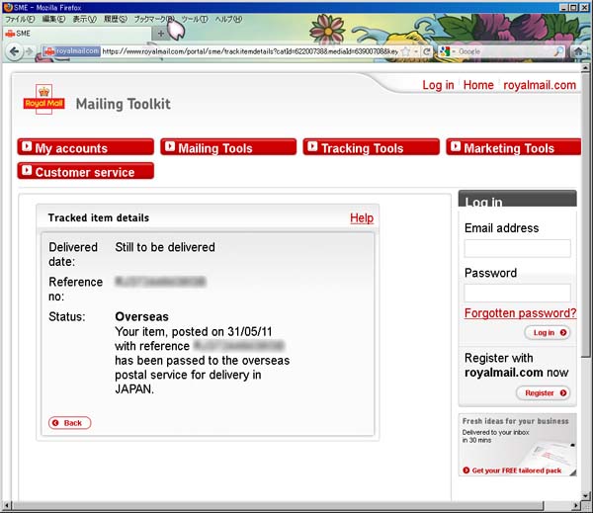Open the Google search engine selector
Image resolution: width=593 pixels, height=513 pixels.
click(447, 51)
